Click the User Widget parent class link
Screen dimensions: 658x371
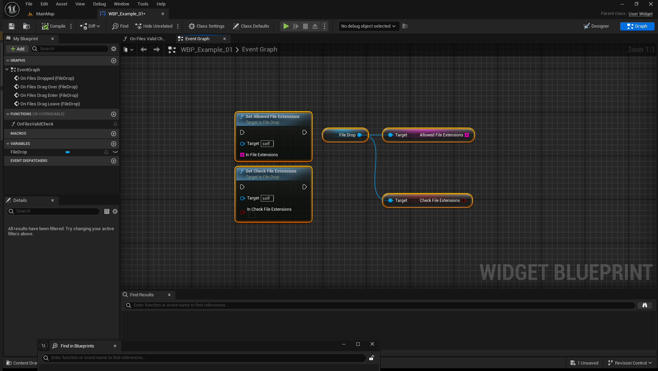640,14
